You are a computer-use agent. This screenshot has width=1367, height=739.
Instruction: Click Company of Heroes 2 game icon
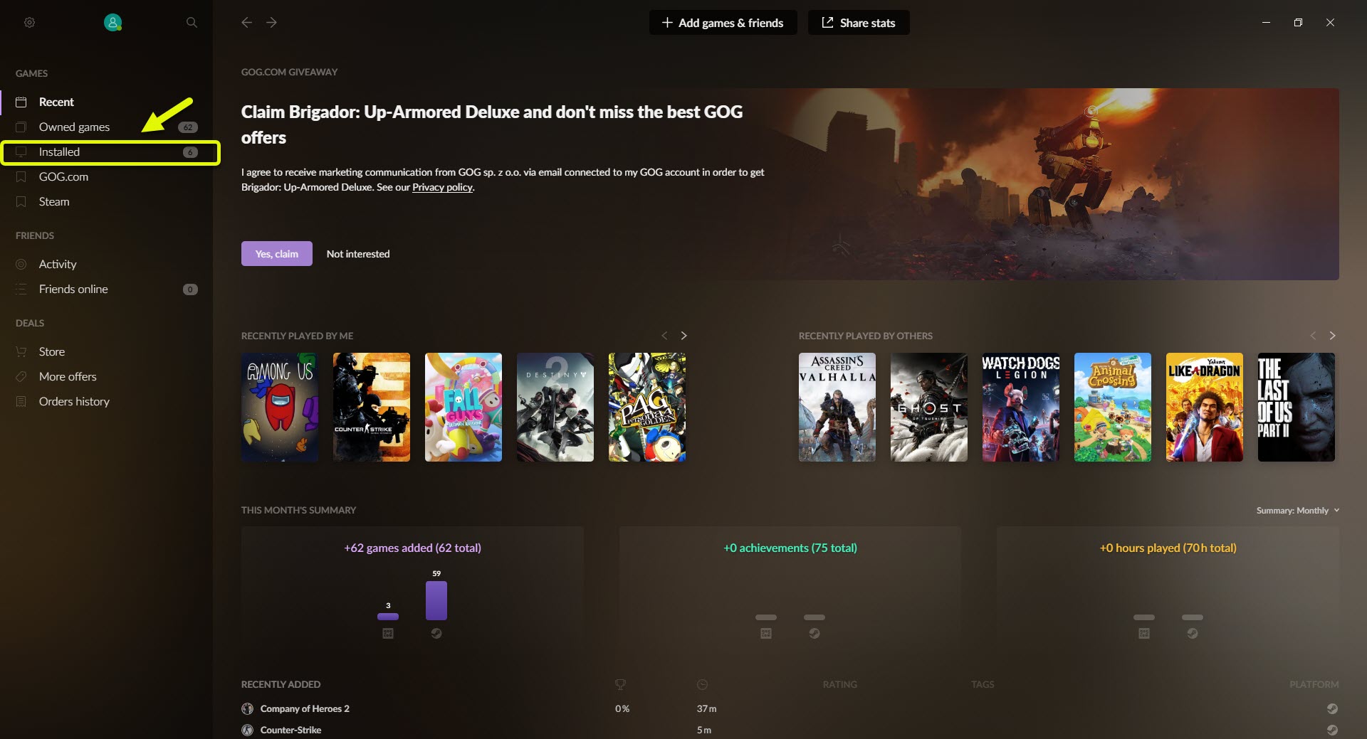(x=247, y=708)
